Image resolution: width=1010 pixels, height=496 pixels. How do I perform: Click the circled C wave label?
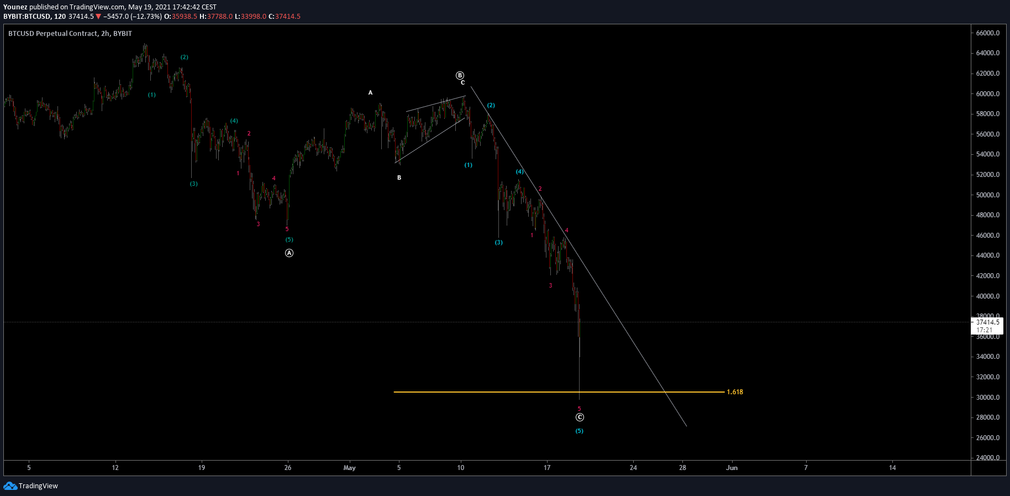(580, 417)
